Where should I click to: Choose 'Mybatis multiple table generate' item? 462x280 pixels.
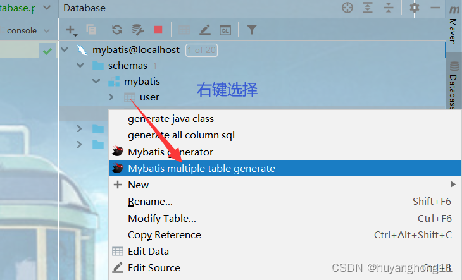click(285, 168)
